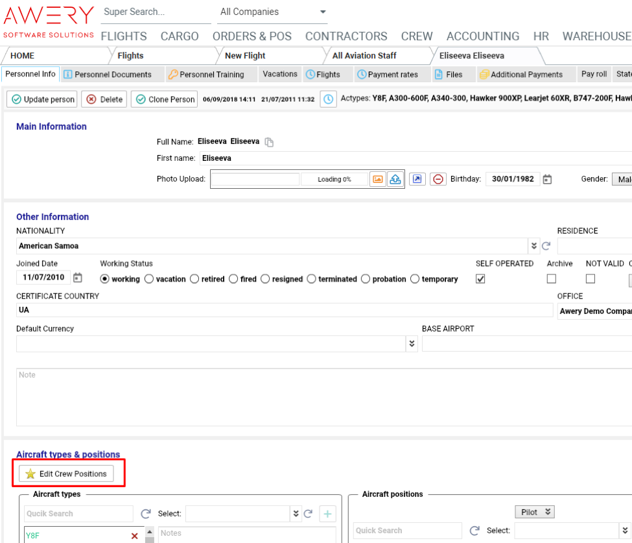Open the Birthday calendar picker icon
This screenshot has width=632, height=543.
547,180
